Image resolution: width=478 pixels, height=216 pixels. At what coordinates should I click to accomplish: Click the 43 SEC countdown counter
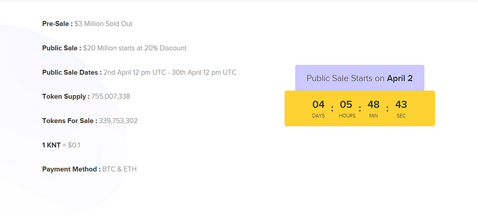pos(401,109)
